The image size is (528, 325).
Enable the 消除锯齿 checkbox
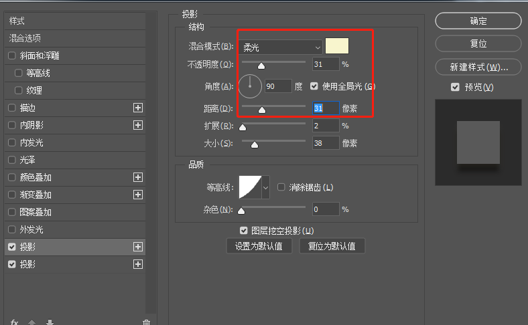[281, 187]
